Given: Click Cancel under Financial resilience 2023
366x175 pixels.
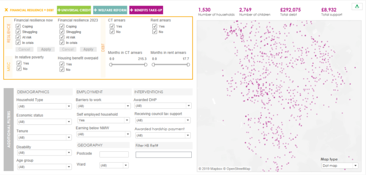Looking at the screenshot, I should pos(68,49).
